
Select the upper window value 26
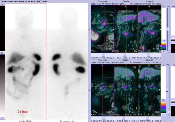click(x=164, y=100)
